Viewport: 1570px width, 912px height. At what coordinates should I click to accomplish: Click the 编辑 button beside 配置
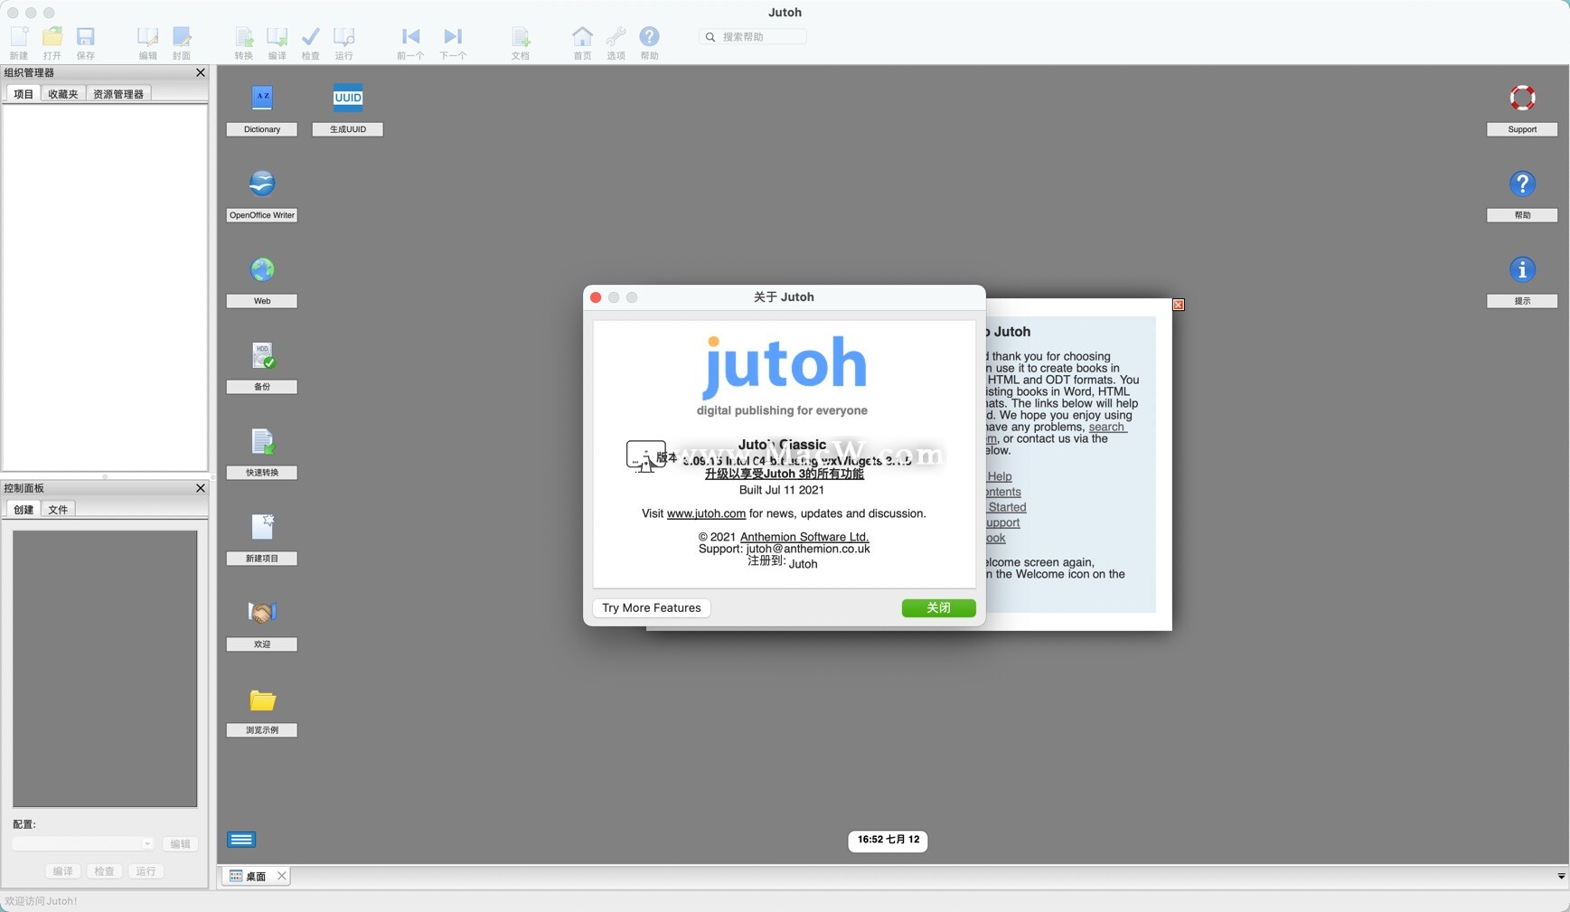(x=181, y=844)
